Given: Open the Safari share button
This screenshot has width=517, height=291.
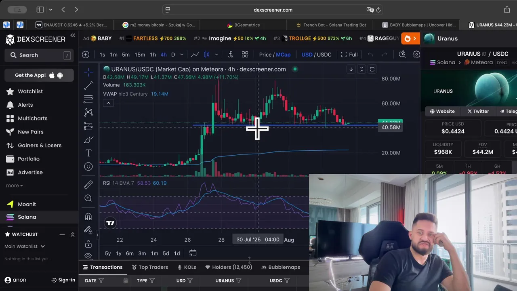Looking at the screenshot, I should [x=507, y=10].
